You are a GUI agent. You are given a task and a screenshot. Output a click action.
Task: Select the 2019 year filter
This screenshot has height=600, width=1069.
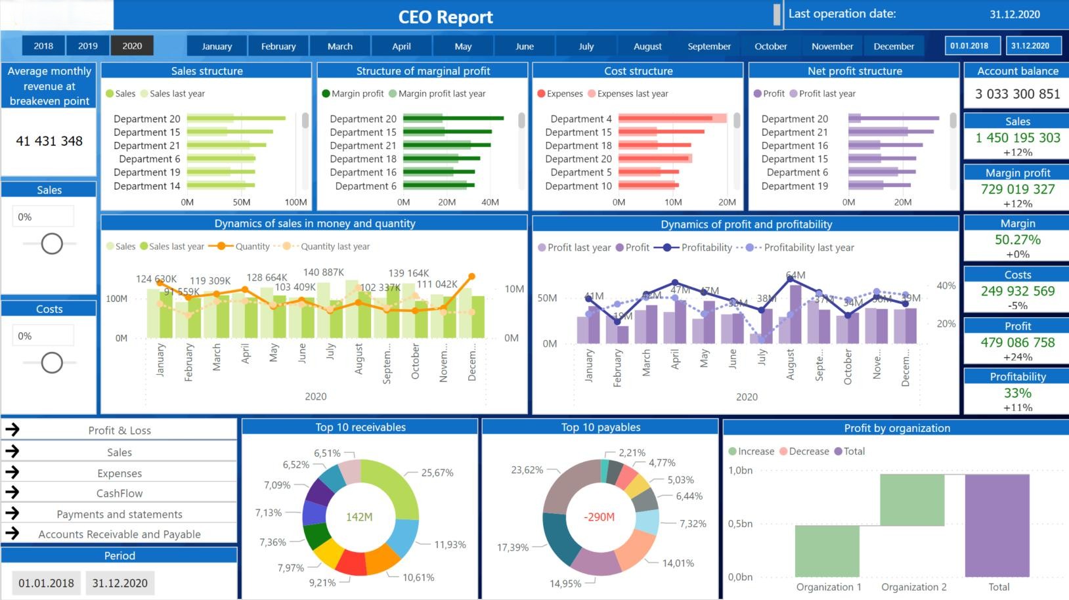pyautogui.click(x=88, y=46)
